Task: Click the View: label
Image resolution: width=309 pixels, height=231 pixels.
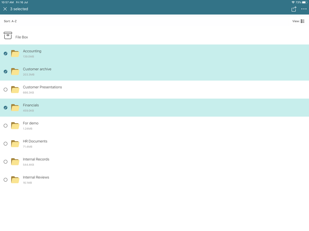Action: tap(296, 21)
